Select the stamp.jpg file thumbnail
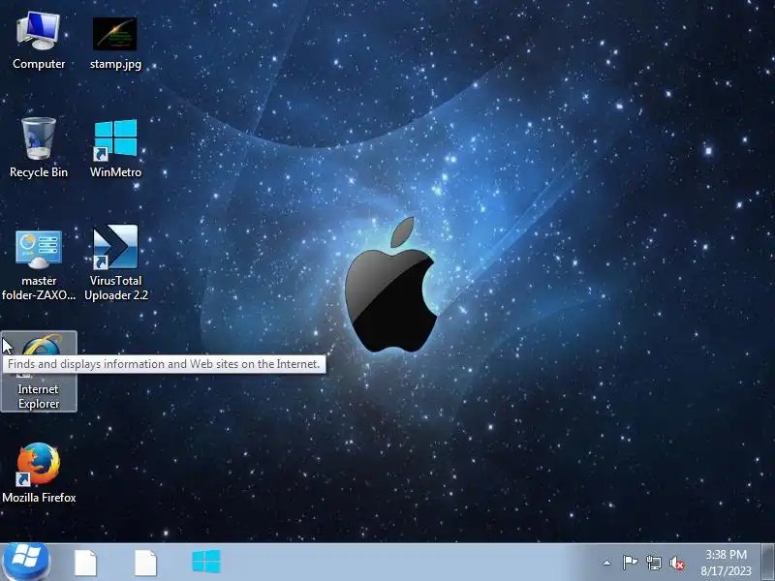775x581 pixels. [x=115, y=34]
